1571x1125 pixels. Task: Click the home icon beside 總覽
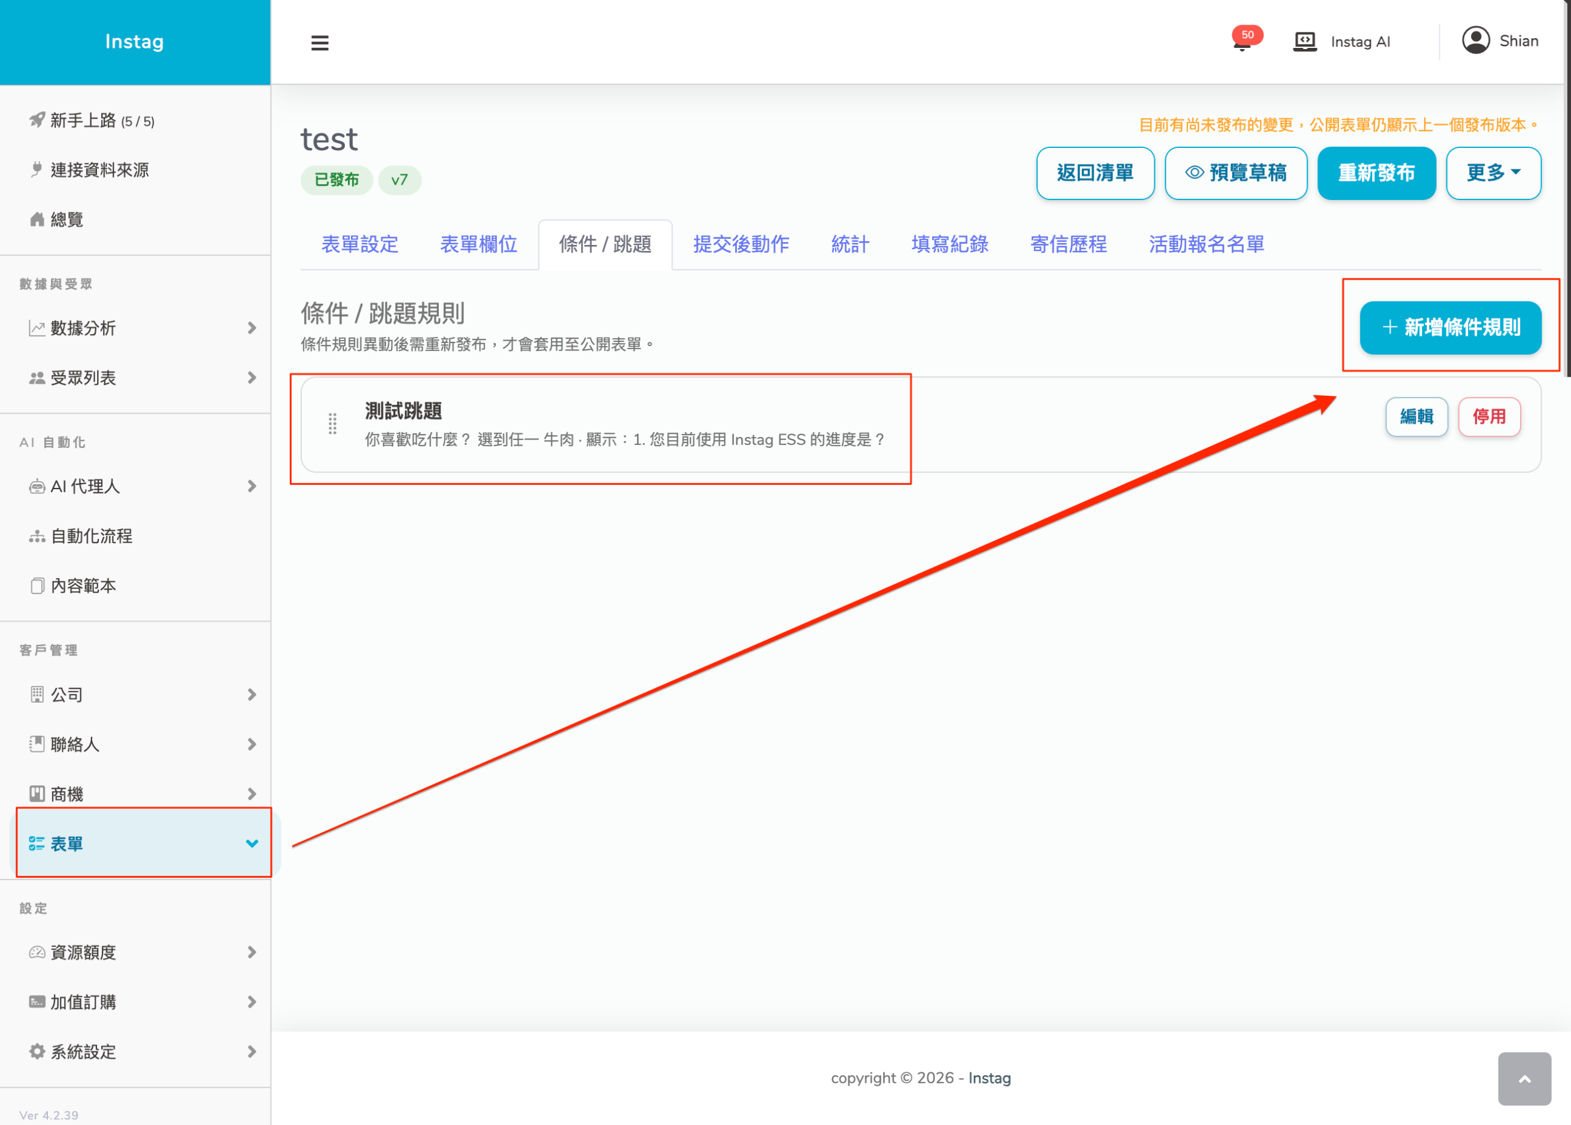37,220
